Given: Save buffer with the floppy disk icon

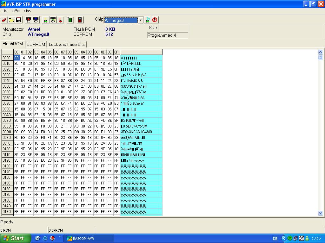Looking at the screenshot, I should point(19,20).
